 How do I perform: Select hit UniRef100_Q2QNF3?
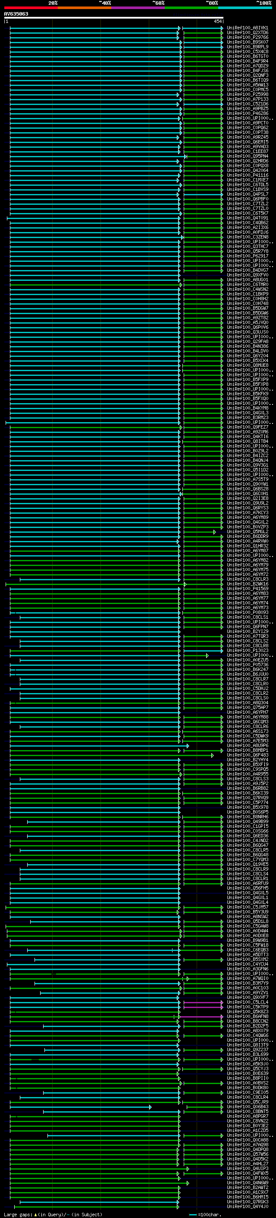click(247, 76)
